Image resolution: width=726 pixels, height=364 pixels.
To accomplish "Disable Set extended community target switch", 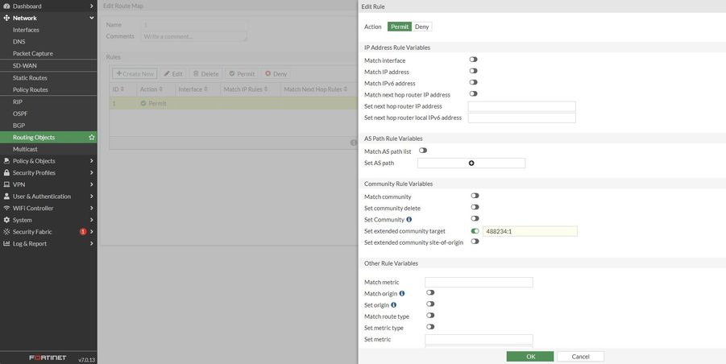I will click(x=475, y=231).
